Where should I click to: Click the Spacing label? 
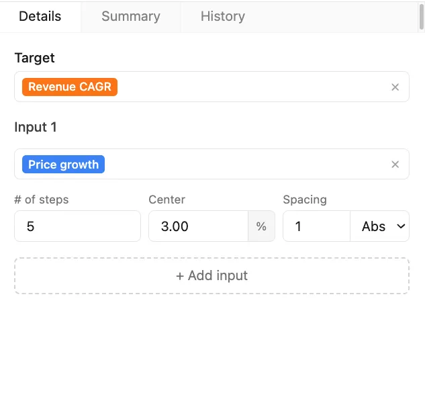point(305,200)
